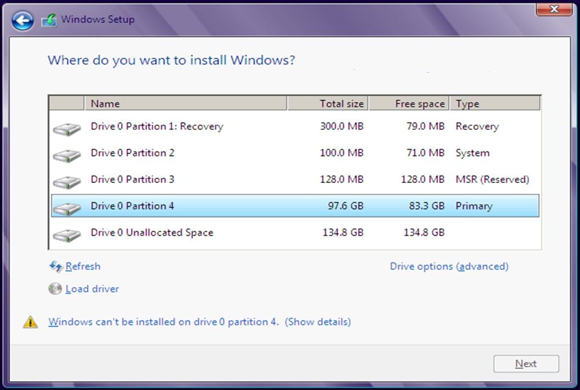
Task: Sort by the Free space column header
Action: click(x=409, y=104)
